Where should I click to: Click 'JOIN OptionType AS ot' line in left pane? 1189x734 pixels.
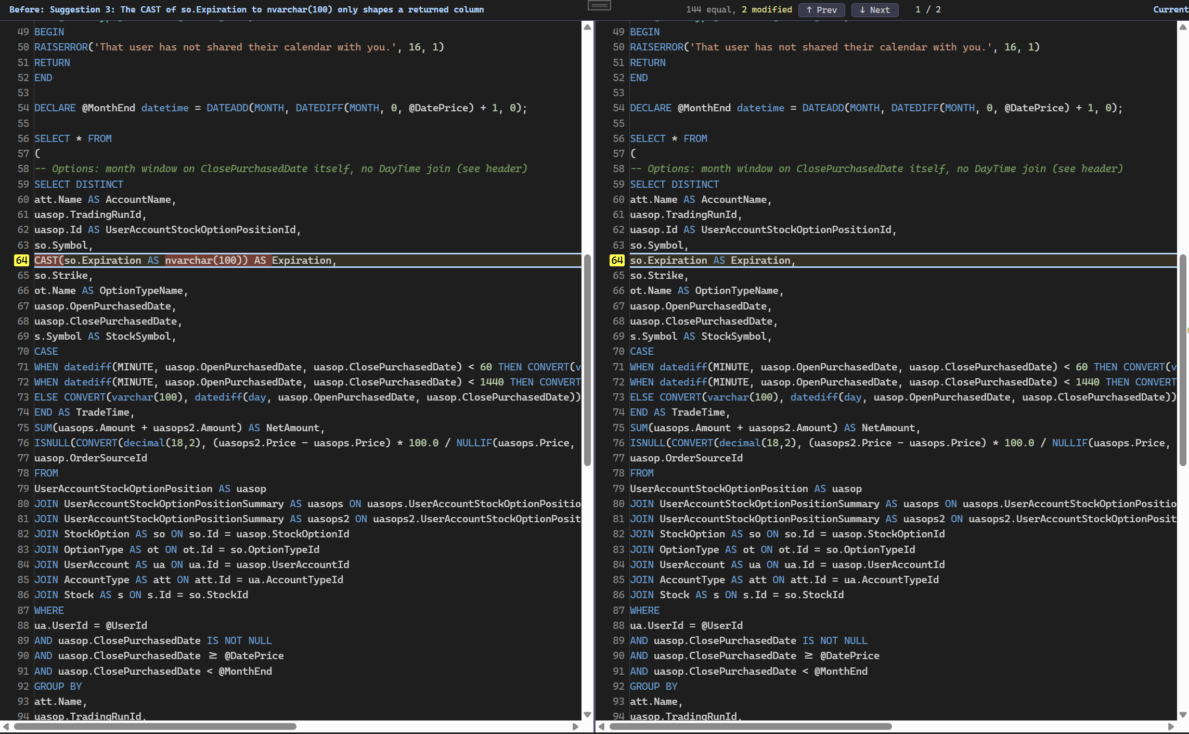coord(177,549)
